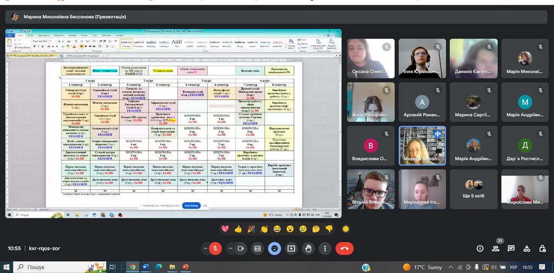
Task: Open the Activities panel
Action: coord(527,248)
